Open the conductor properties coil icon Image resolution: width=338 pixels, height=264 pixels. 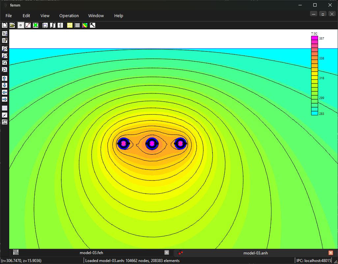(x=60, y=25)
